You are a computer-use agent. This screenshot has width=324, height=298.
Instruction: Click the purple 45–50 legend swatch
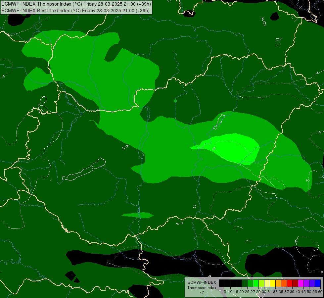coord(306,283)
